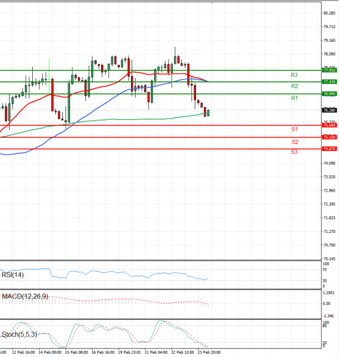Click the 71.270 price axis value
Screen dimensions: 339x357
[x=329, y=232]
